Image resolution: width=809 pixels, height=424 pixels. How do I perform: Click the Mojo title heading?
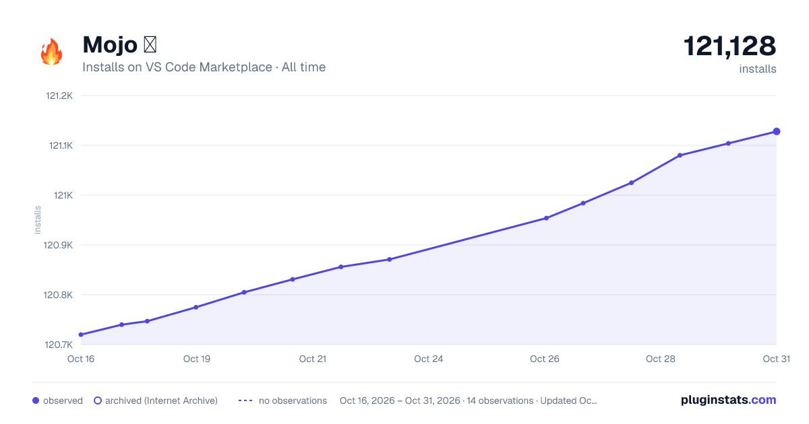(x=119, y=45)
